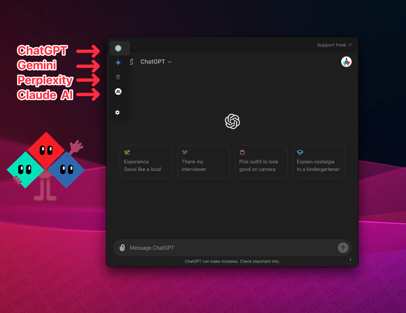Focus the Message ChatGPT input field

(232, 248)
